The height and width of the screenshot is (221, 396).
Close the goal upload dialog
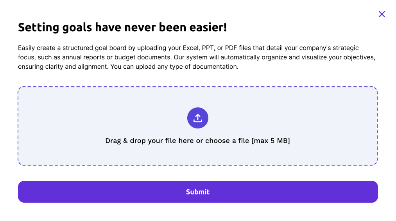click(382, 14)
